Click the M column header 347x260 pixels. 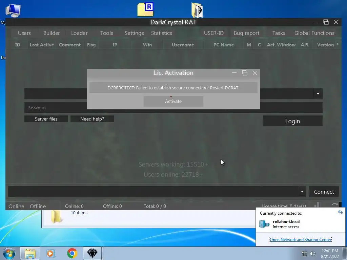249,45
